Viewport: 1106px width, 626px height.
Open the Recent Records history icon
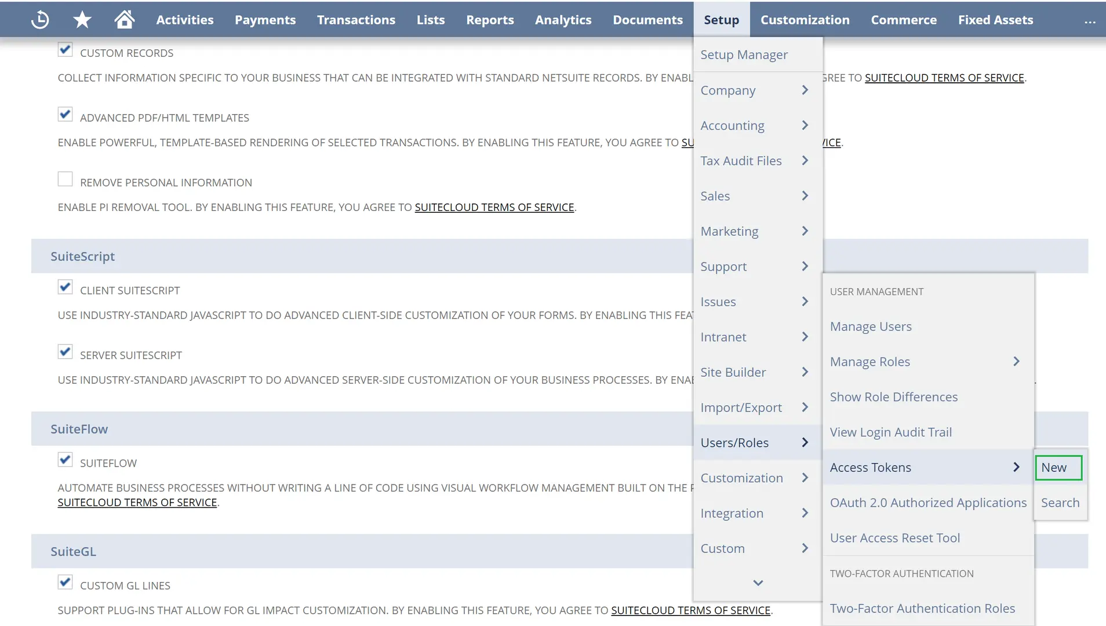pyautogui.click(x=40, y=20)
